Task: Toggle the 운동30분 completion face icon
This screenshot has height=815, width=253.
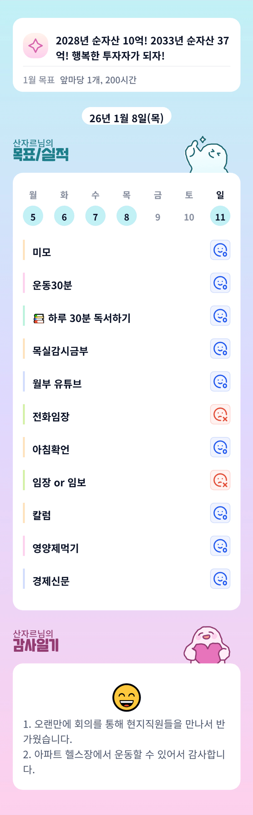Action: pyautogui.click(x=220, y=283)
